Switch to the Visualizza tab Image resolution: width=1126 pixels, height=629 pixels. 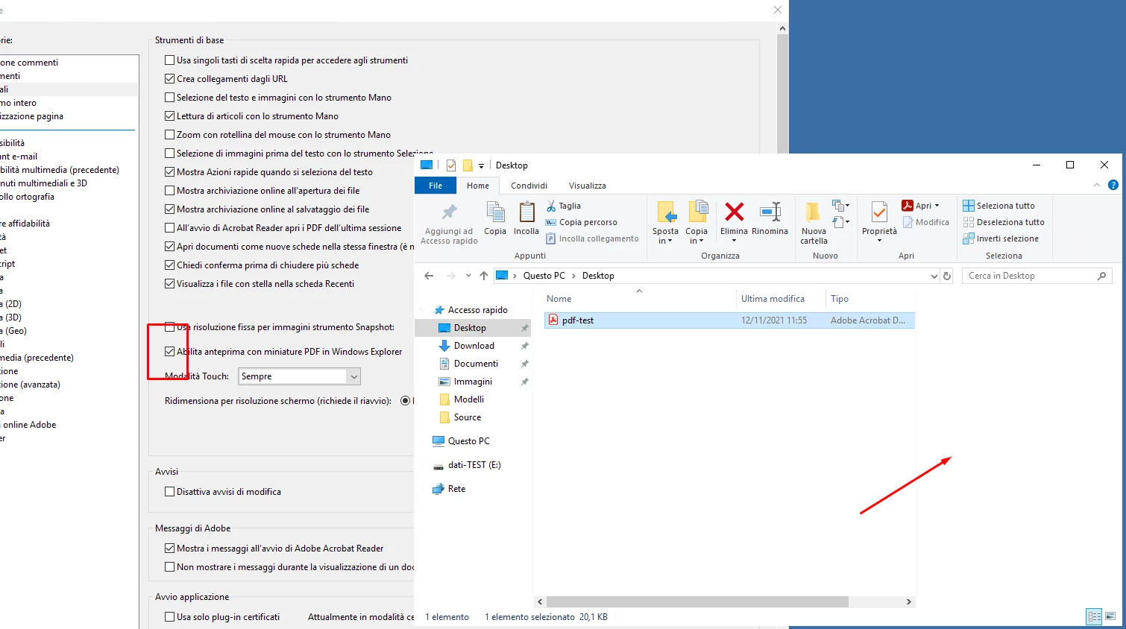(x=587, y=186)
